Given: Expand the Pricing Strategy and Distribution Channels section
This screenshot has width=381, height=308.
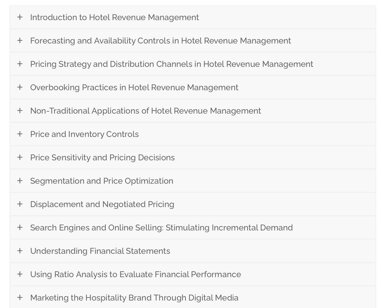Looking at the screenshot, I should tap(20, 64).
